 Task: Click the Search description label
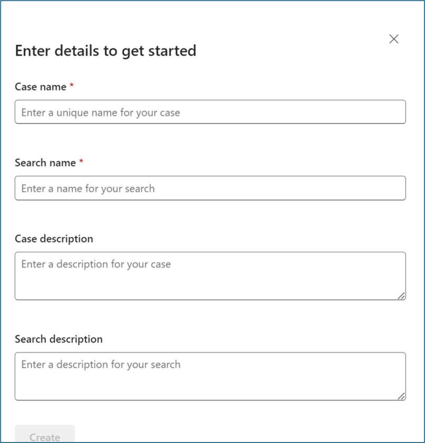59,339
